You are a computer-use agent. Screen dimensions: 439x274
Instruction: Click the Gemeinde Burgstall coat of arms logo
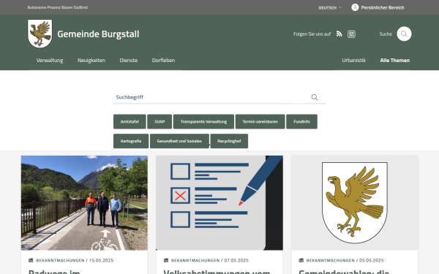tap(40, 34)
